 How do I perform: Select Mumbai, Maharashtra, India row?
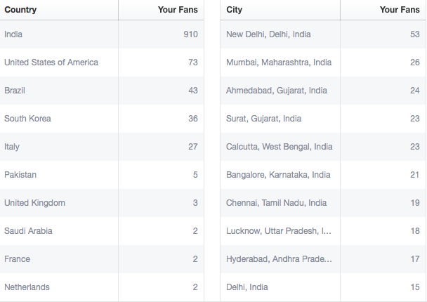(323, 63)
